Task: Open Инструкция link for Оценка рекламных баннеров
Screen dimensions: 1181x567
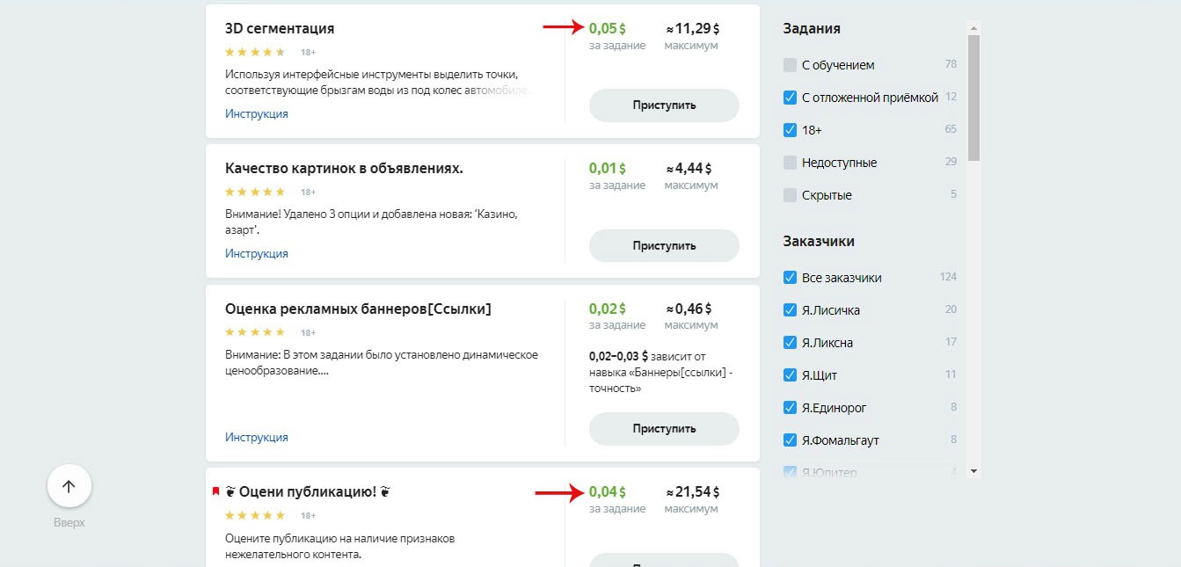Action: click(x=256, y=437)
